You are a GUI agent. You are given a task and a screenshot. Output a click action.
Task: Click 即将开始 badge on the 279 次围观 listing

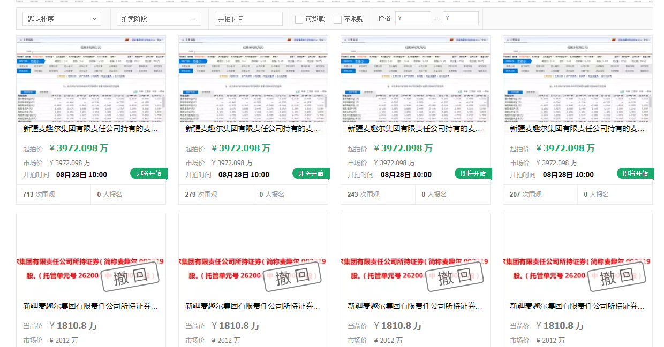pyautogui.click(x=311, y=173)
